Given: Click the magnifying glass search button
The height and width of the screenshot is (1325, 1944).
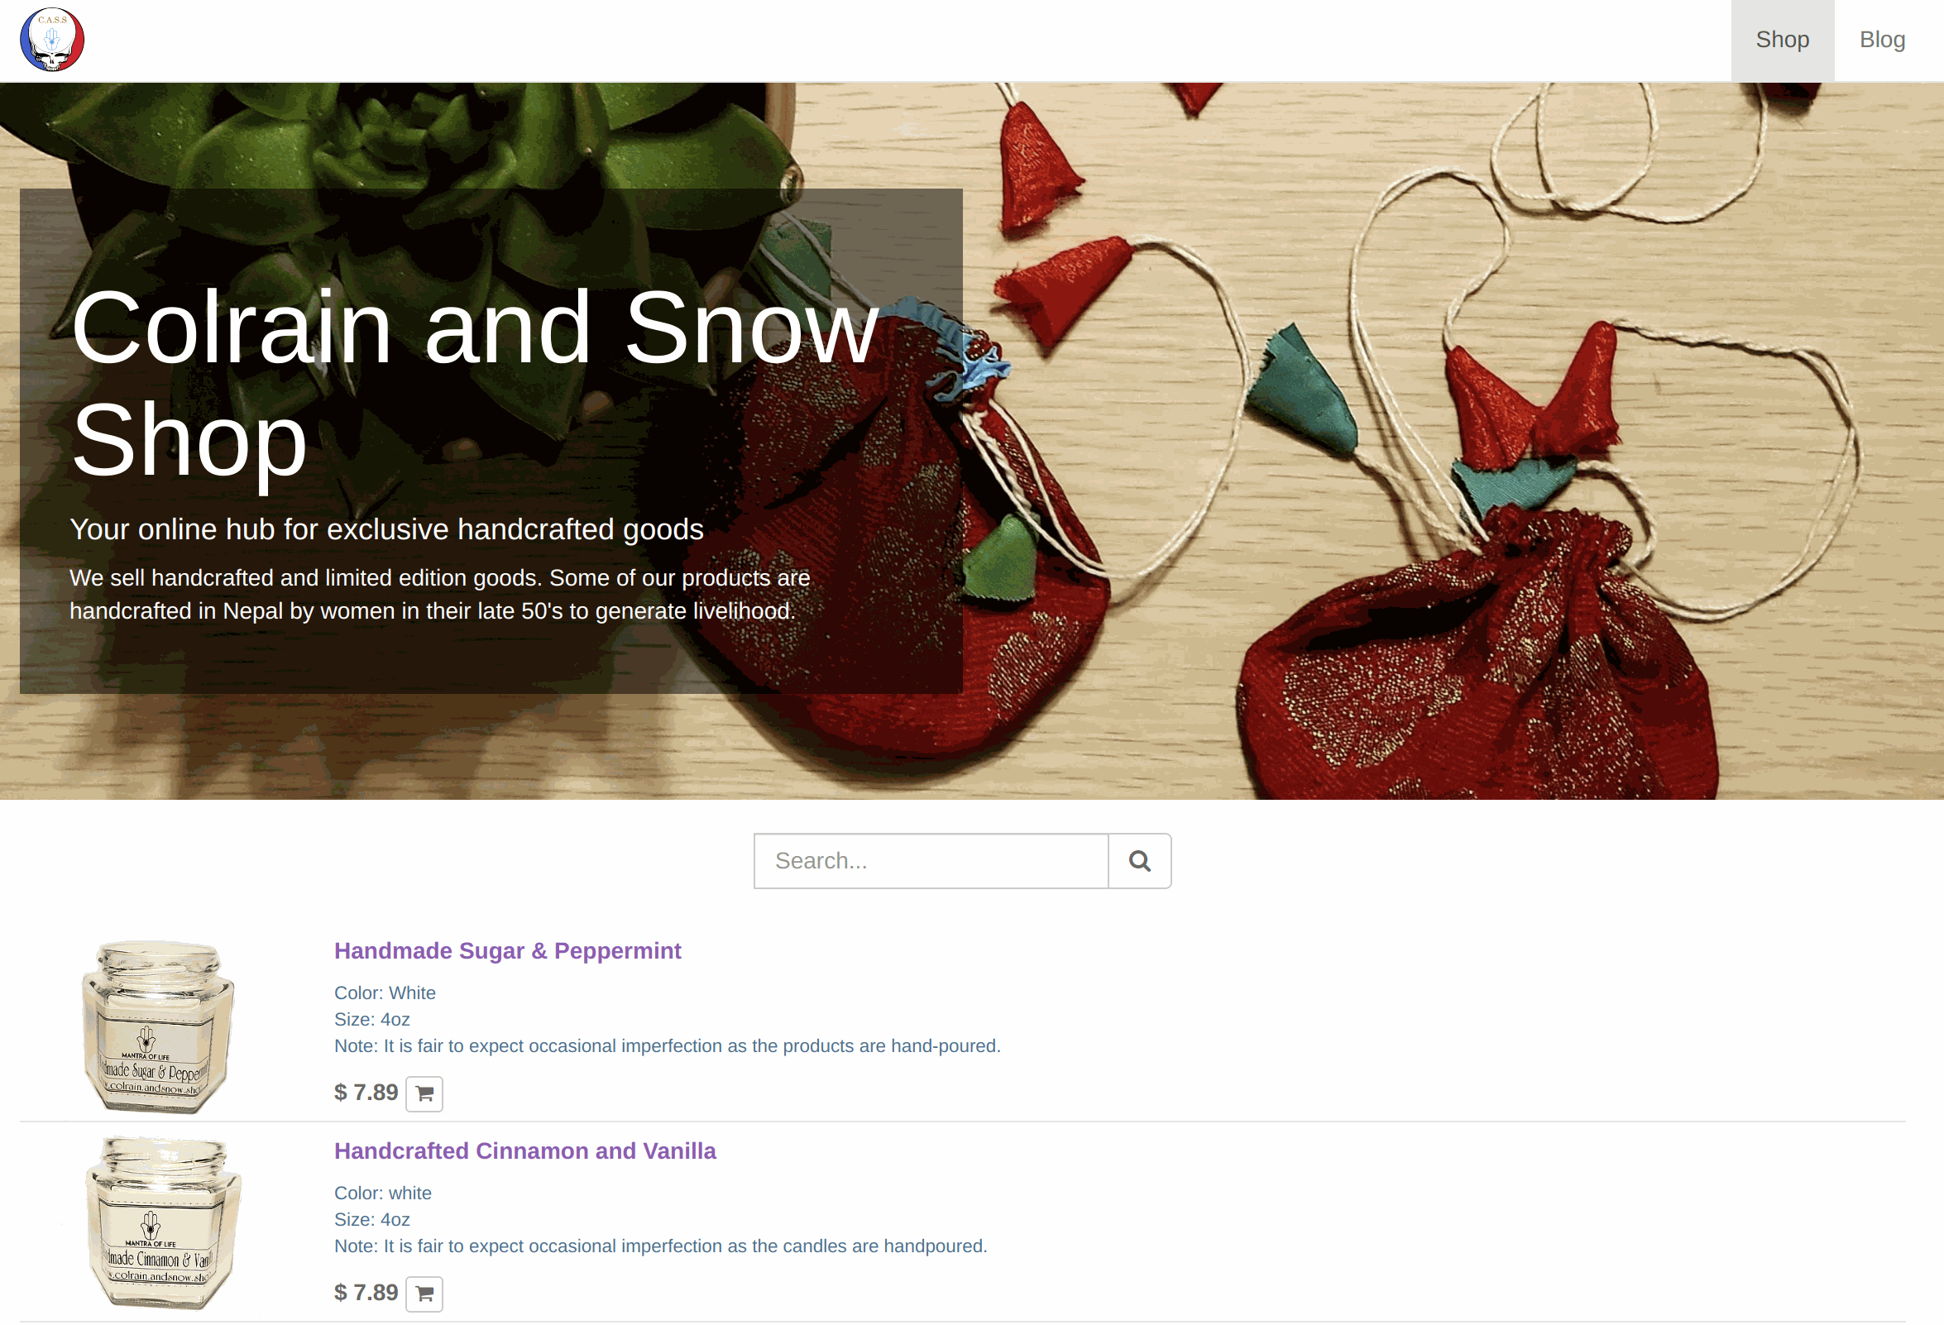Looking at the screenshot, I should (1139, 861).
